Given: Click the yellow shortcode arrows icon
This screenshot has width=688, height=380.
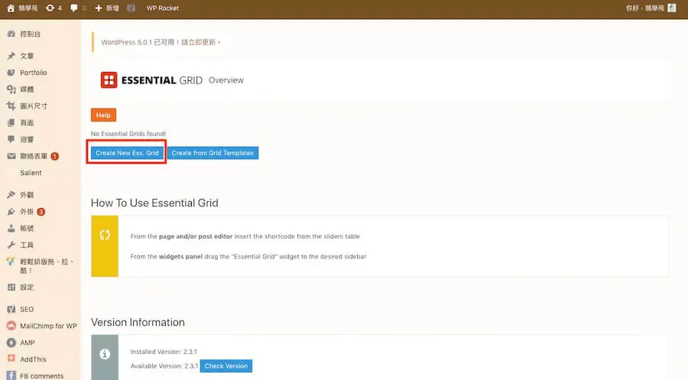Looking at the screenshot, I should (105, 235).
